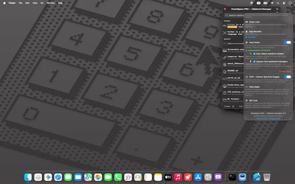Image resolution: width=295 pixels, height=184 pixels.
Task: Click the link icon beside Computer Security
Action: click(x=225, y=57)
